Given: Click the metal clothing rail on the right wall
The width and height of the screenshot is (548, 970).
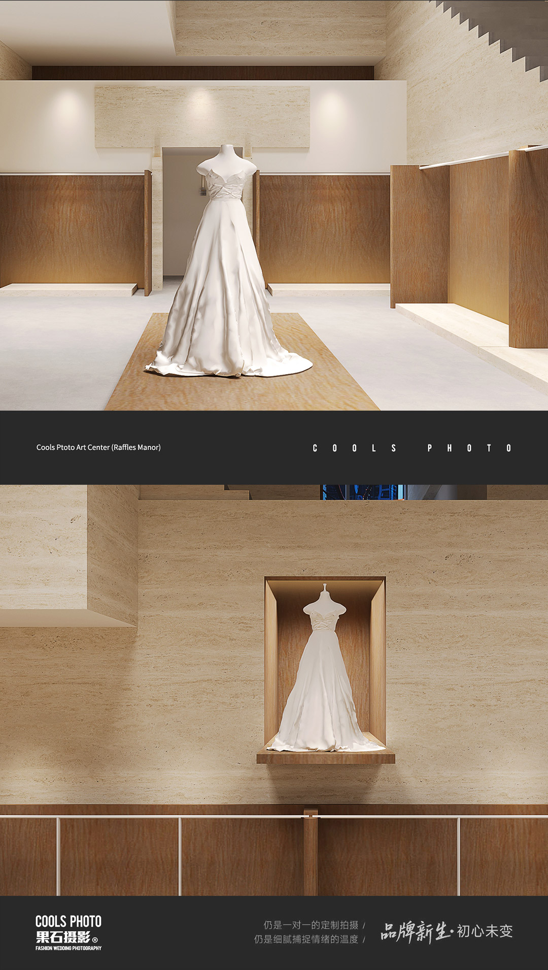Looking at the screenshot, I should pos(467,159).
